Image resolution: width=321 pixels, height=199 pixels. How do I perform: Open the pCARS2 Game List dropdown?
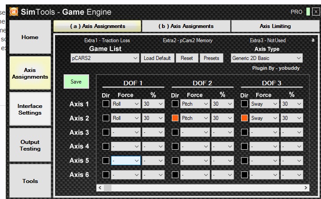[x=105, y=58]
